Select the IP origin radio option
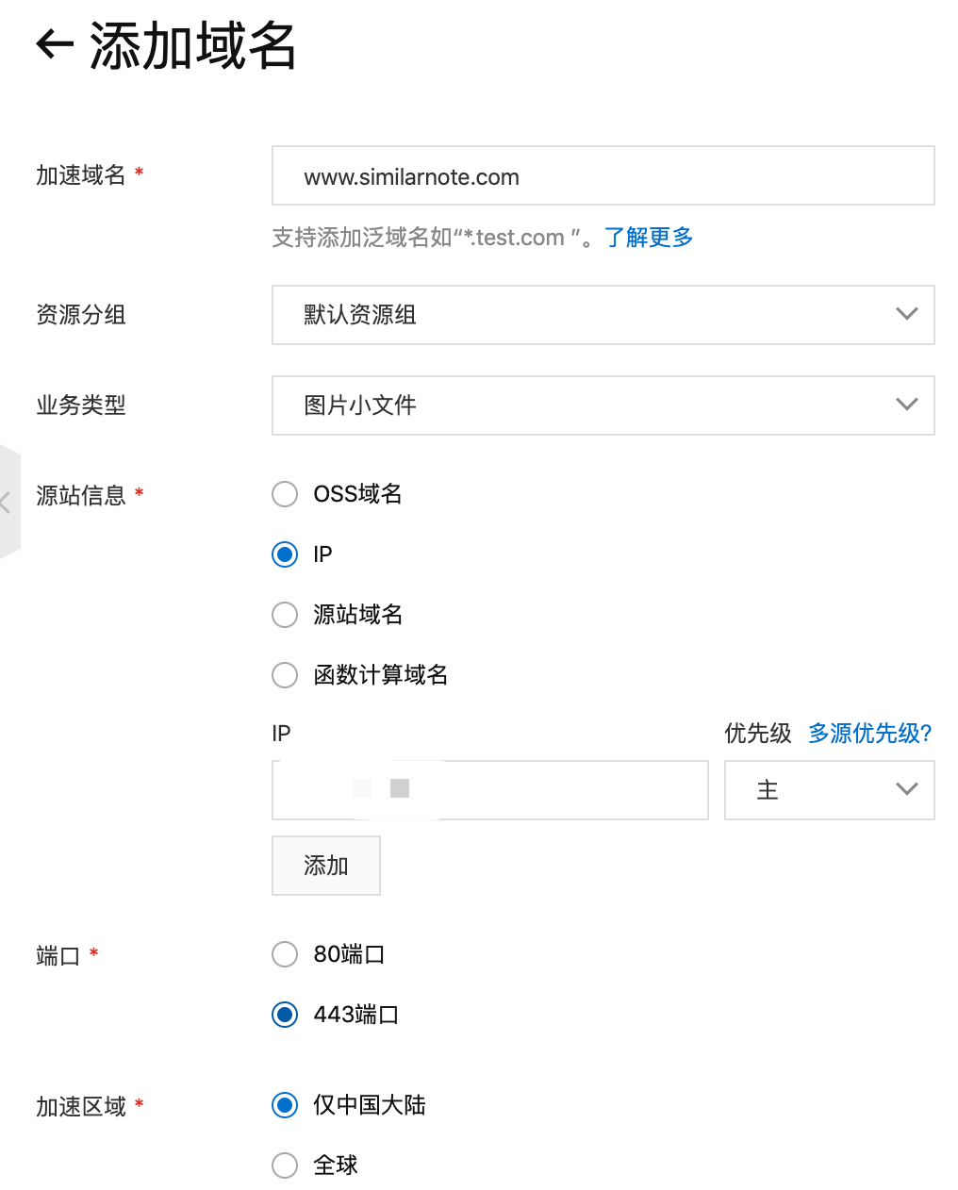Screen dimensions: 958x1190 pos(285,554)
